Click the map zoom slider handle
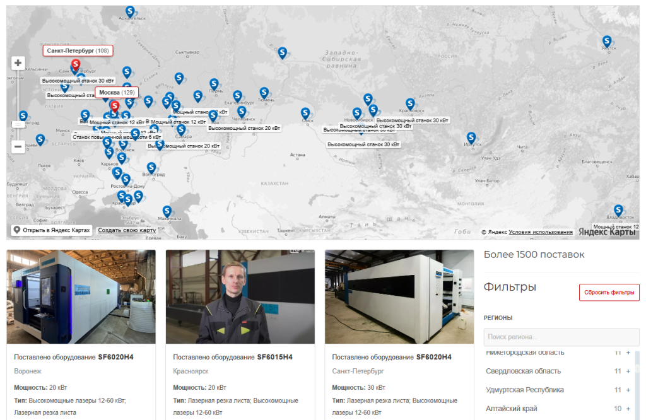Viewport: 646px width, 420px height. point(18,124)
